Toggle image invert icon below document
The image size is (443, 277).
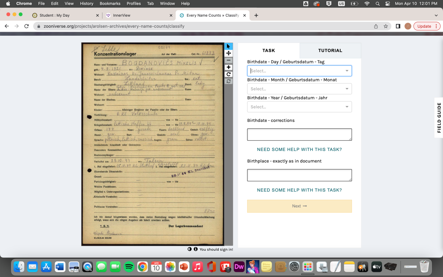(190, 249)
